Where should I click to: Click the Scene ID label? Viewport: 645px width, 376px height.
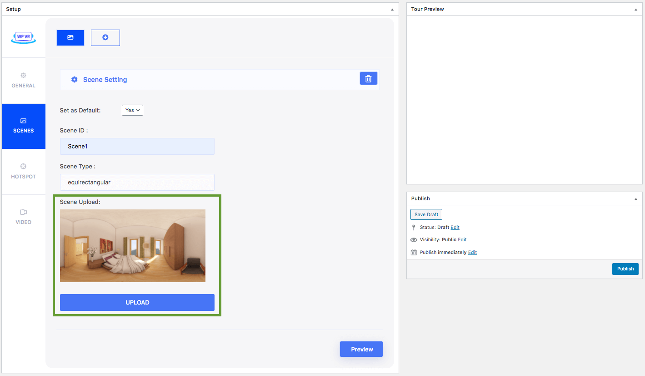(74, 130)
